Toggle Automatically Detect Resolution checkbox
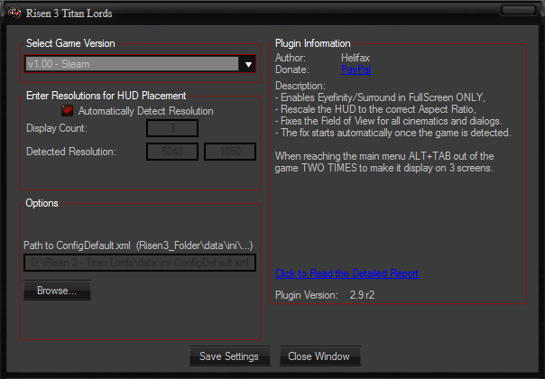545x379 pixels. [67, 111]
